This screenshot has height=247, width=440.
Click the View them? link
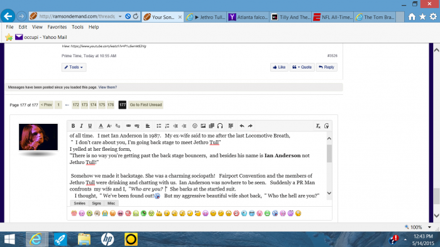tap(107, 87)
